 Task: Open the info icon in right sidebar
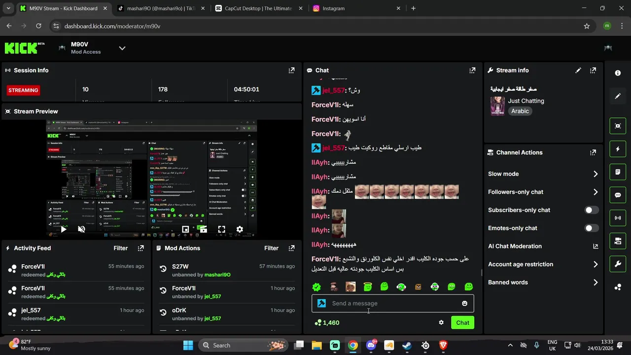click(x=618, y=73)
